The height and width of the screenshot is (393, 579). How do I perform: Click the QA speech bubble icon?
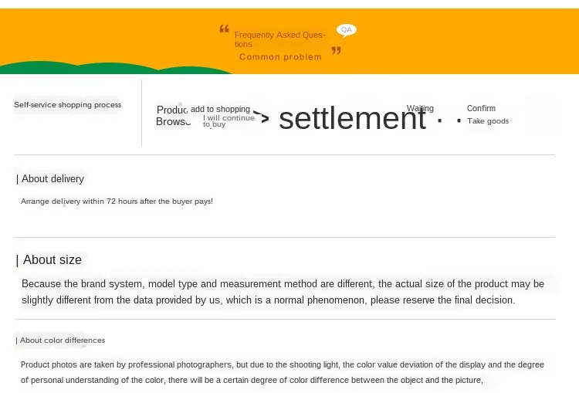tap(347, 30)
